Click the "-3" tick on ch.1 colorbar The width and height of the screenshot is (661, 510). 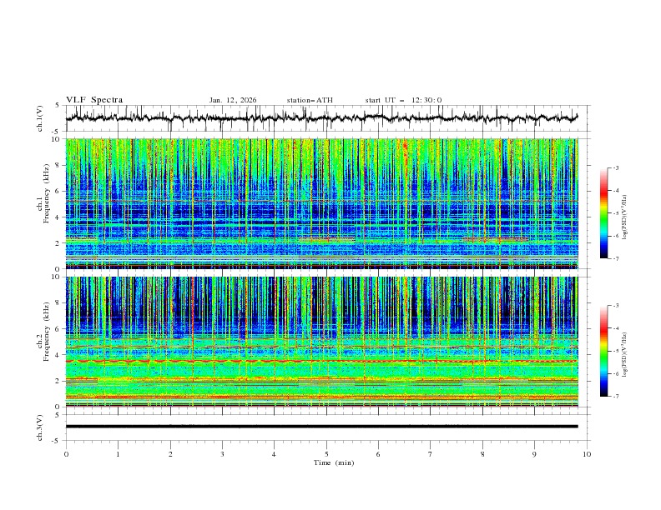(615, 167)
